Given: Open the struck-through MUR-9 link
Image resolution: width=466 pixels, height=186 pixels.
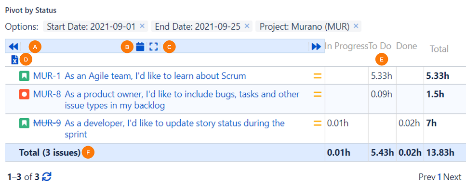Looking at the screenshot, I should click(x=47, y=123).
